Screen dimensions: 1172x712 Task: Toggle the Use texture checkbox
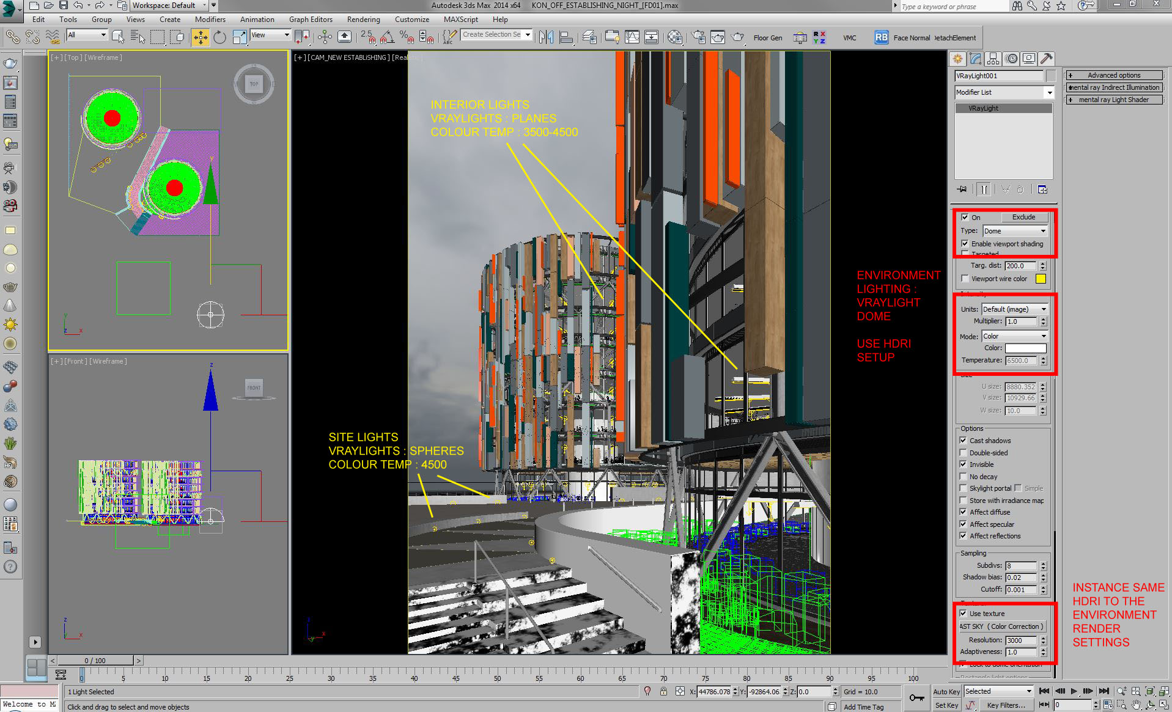coord(964,613)
